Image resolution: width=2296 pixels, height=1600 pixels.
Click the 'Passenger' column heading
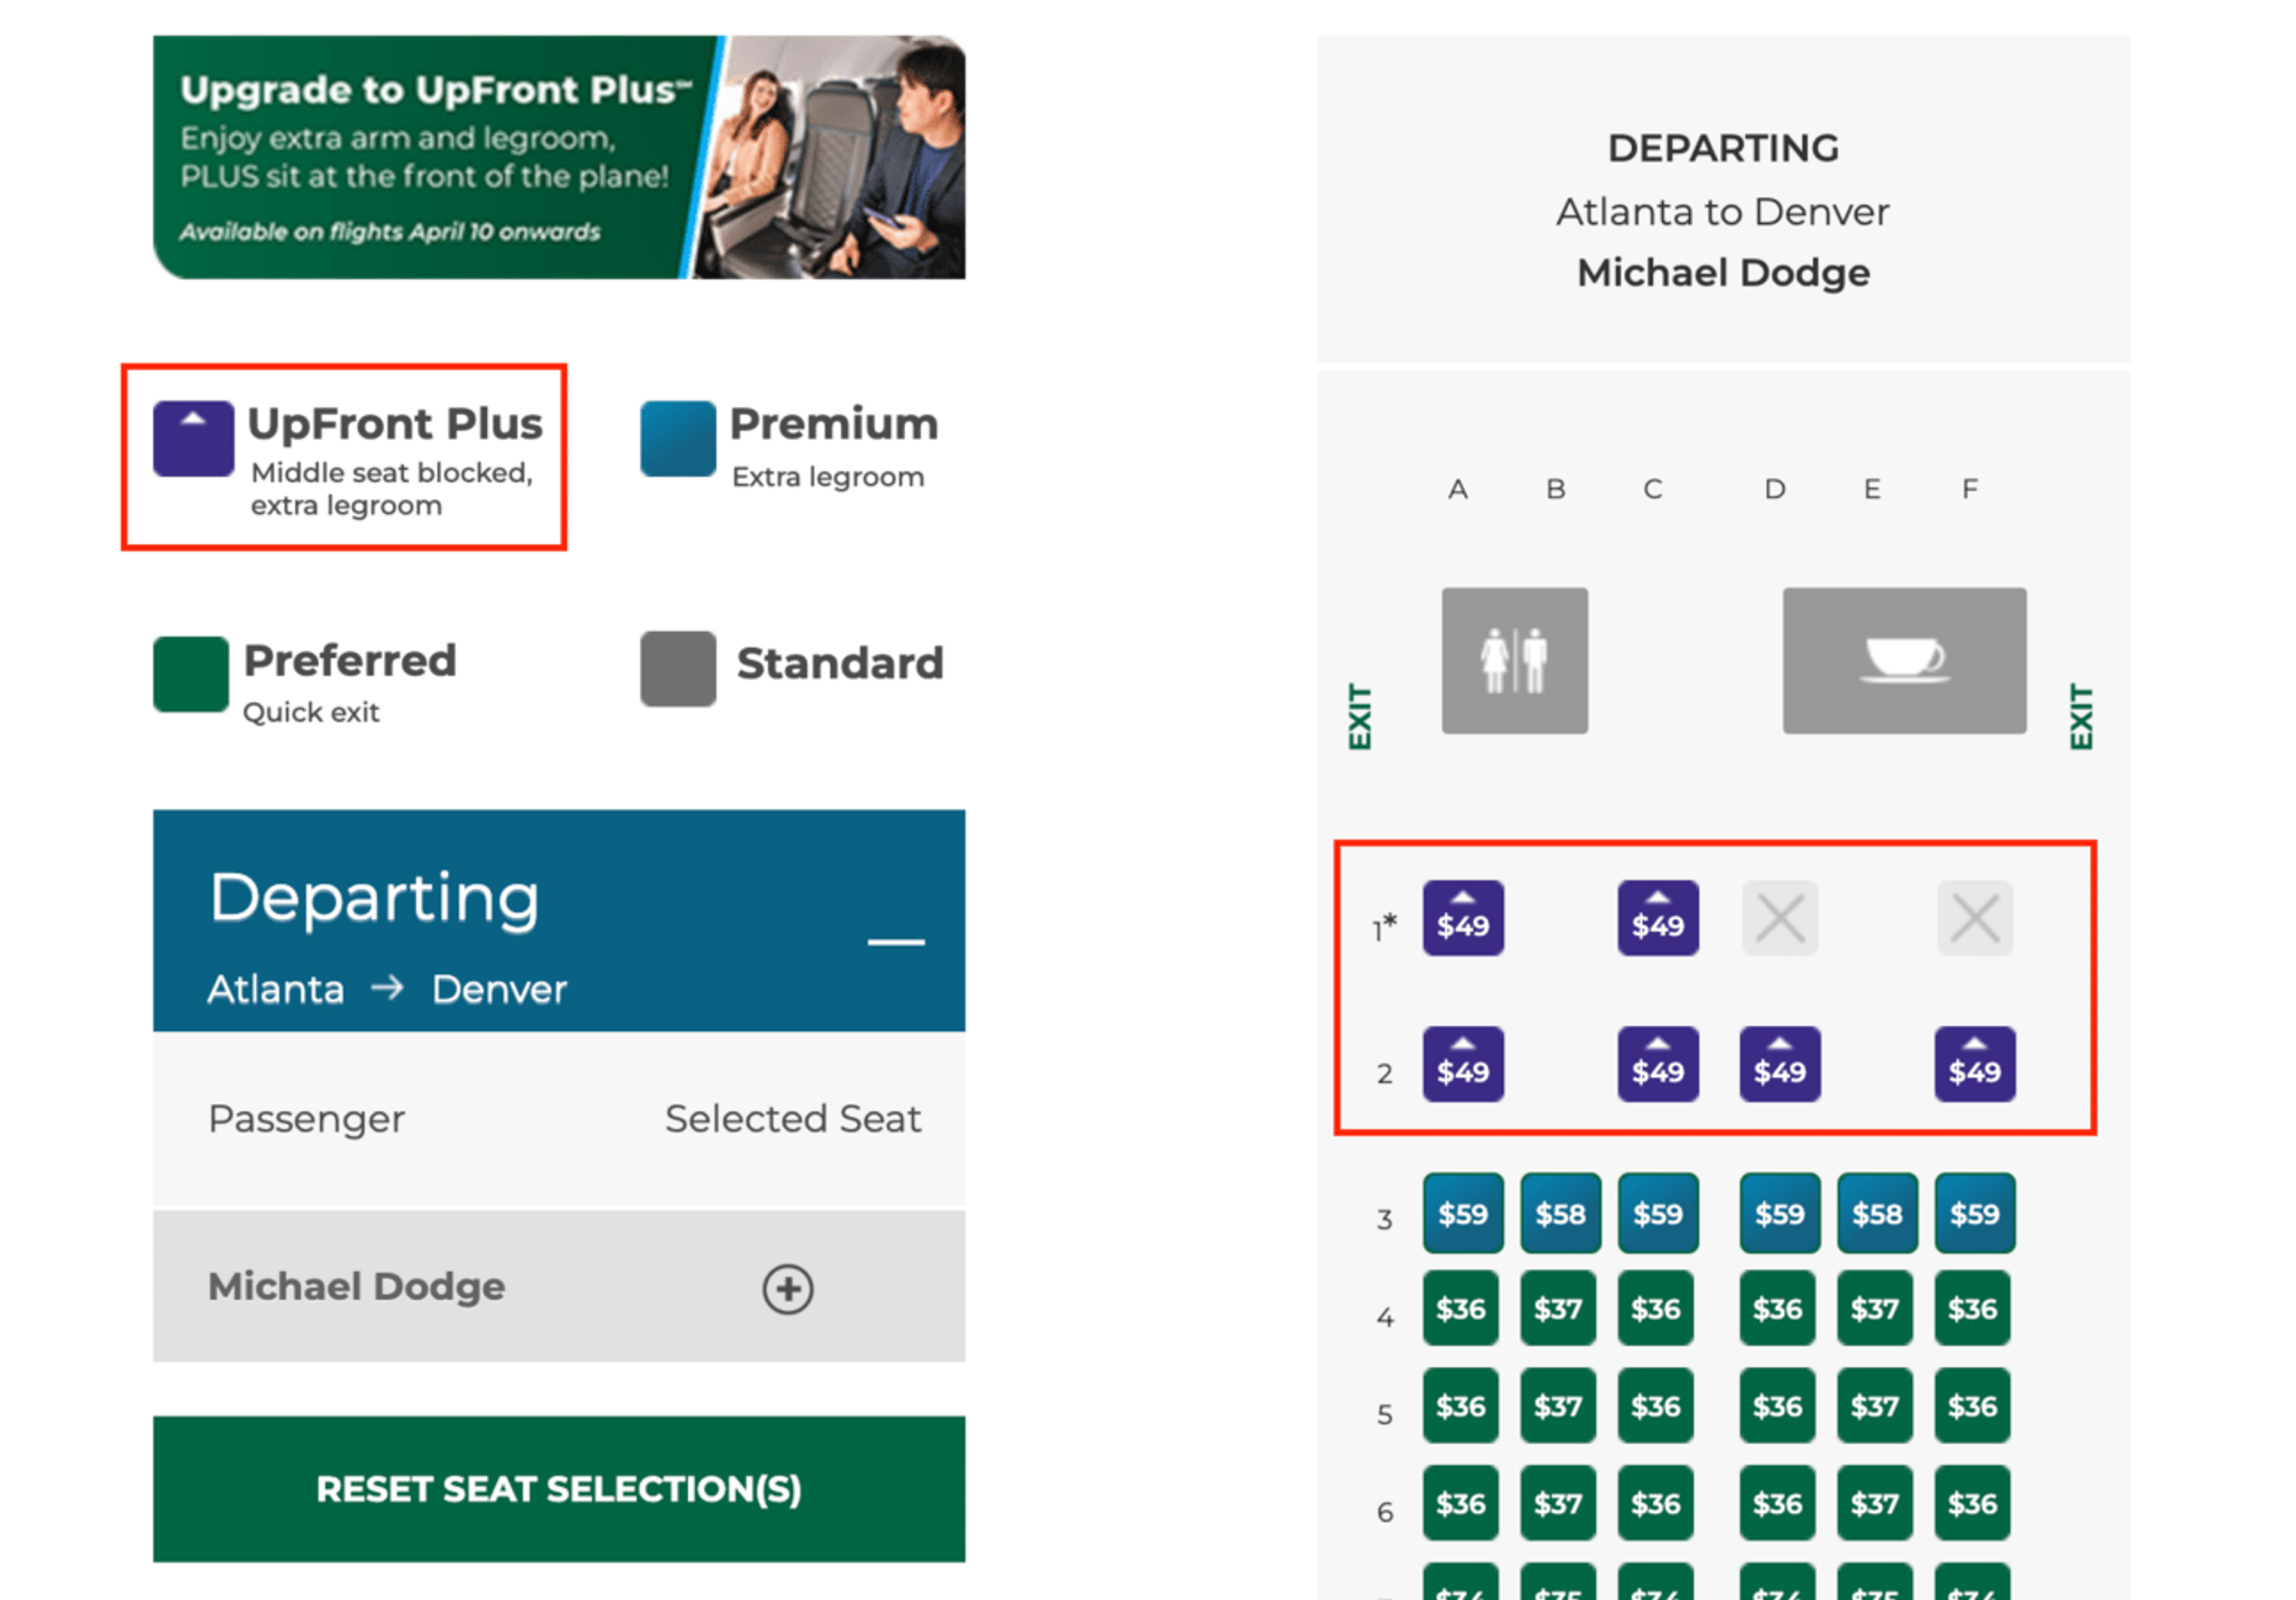(x=306, y=1119)
